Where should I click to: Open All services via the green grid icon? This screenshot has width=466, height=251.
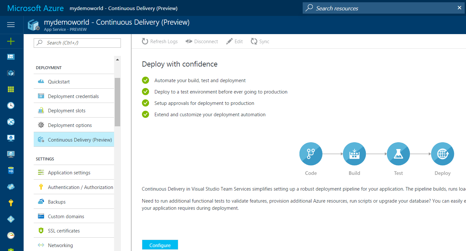pyautogui.click(x=11, y=89)
